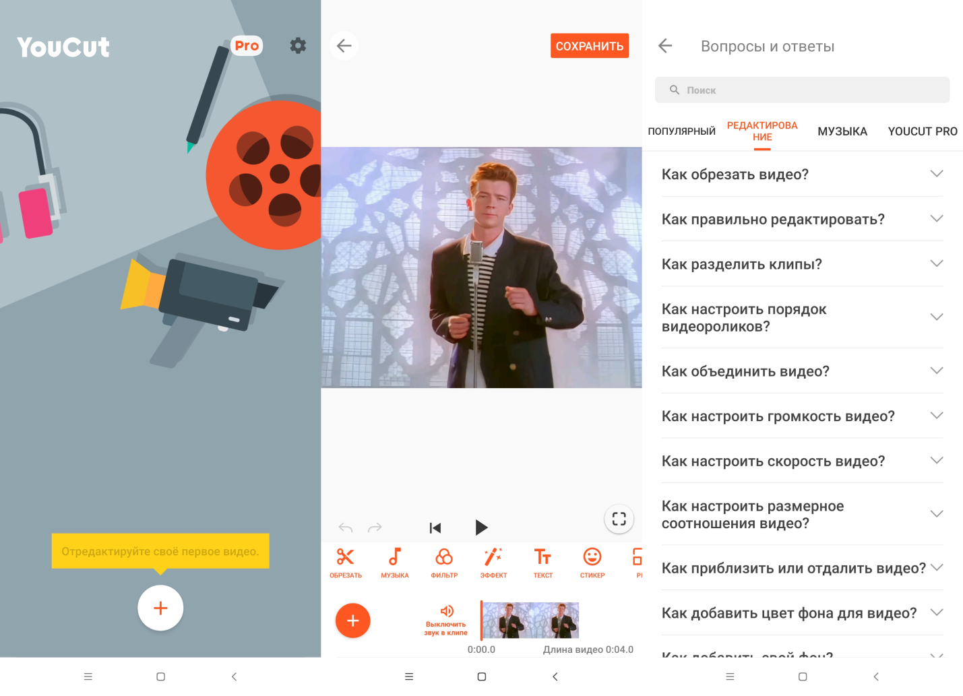The height and width of the screenshot is (696, 963).
Task: Open question text 'Как разделить клипы?'
Action: point(741,264)
